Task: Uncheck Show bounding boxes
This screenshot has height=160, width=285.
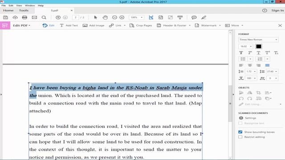Action: pyautogui.click(x=240, y=132)
